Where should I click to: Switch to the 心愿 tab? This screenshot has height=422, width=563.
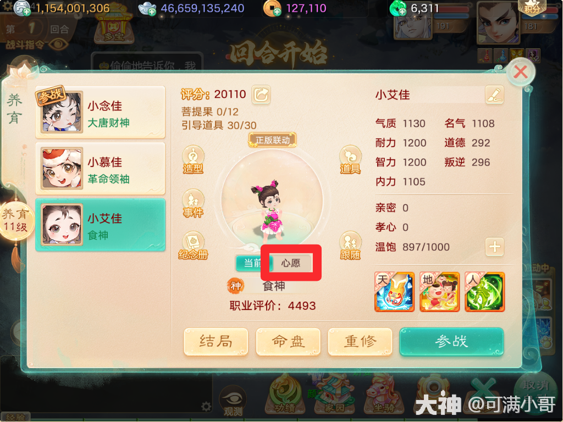point(291,263)
